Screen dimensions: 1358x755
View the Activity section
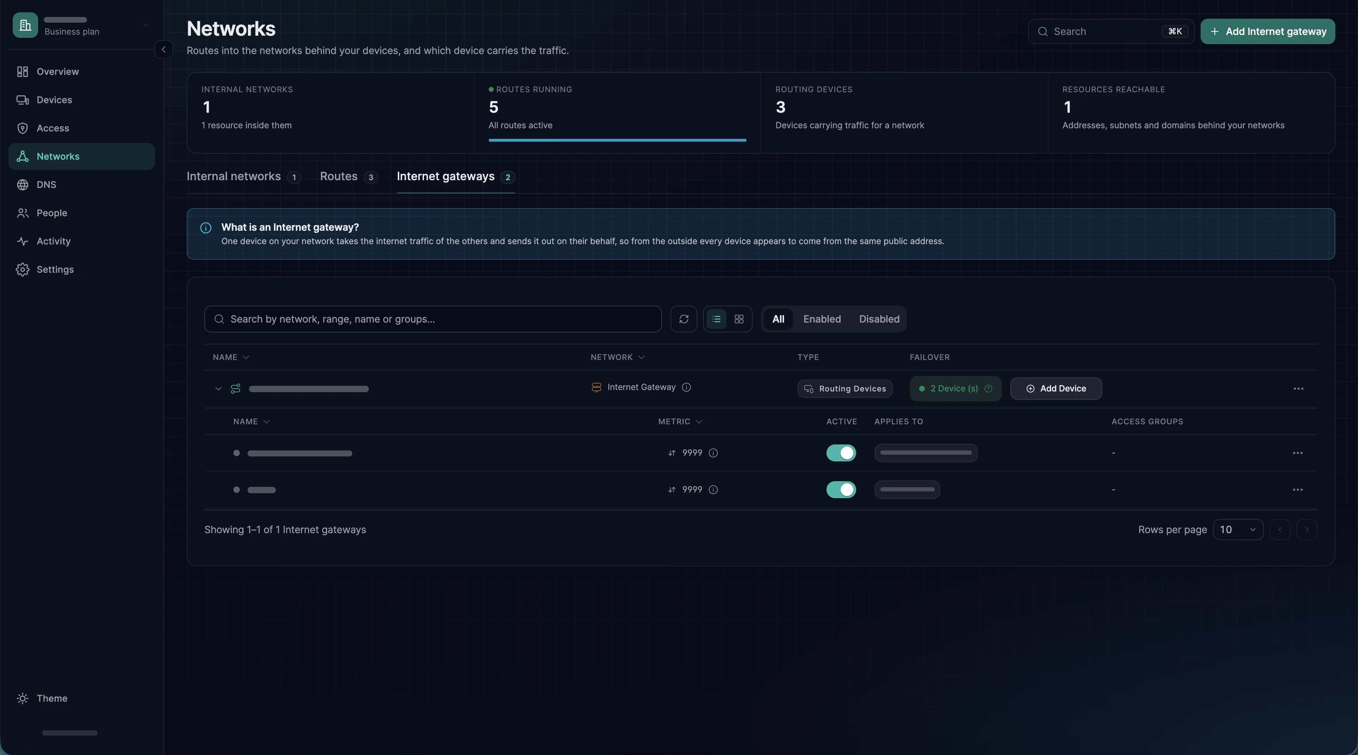[82, 241]
